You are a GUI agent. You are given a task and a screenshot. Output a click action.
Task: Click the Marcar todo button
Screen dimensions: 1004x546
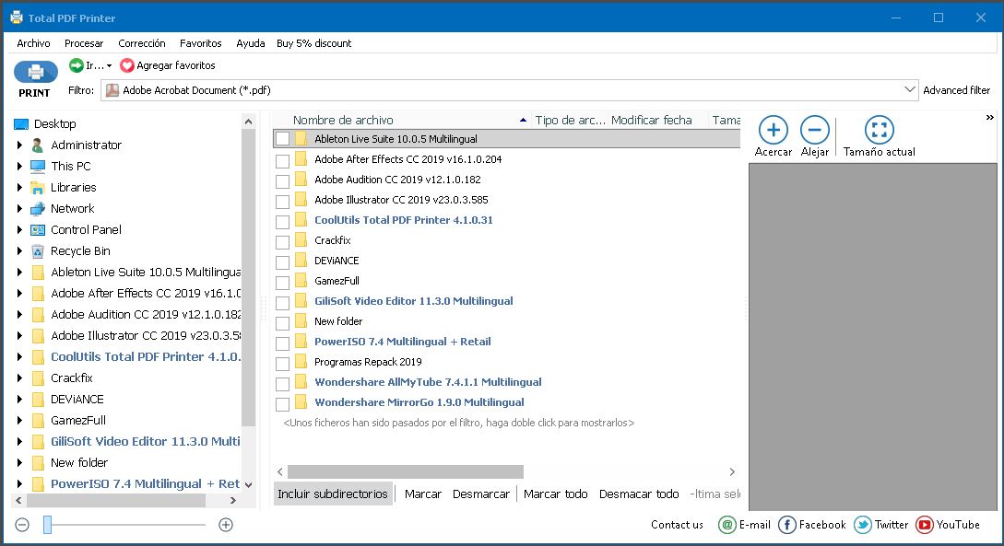[555, 494]
